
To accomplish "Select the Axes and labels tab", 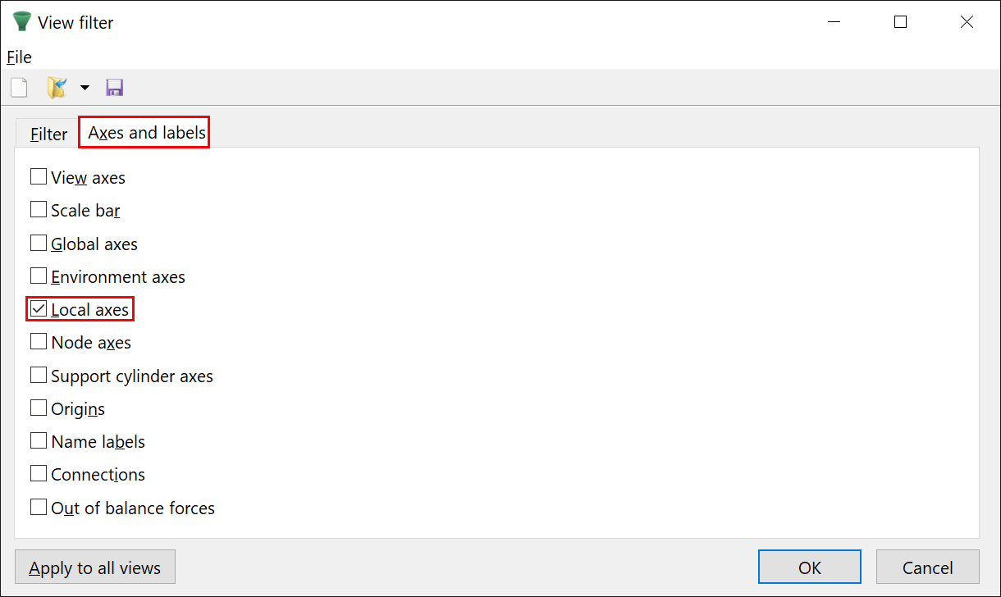I will 146,133.
